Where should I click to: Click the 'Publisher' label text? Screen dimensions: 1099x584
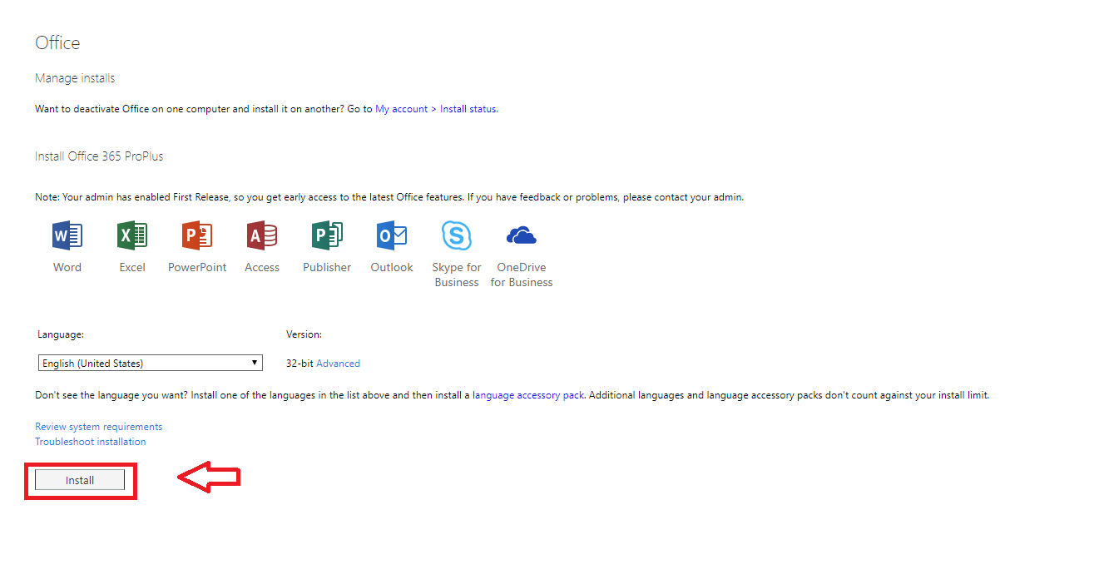point(327,267)
